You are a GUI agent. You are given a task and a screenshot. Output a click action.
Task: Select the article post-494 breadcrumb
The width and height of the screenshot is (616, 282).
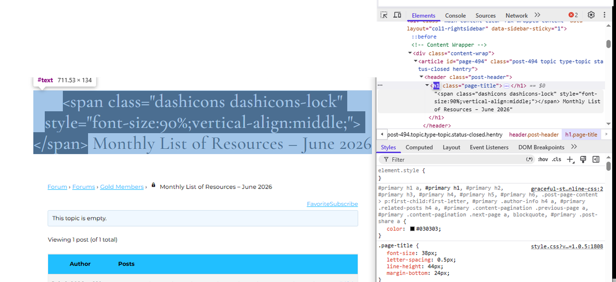(445, 135)
